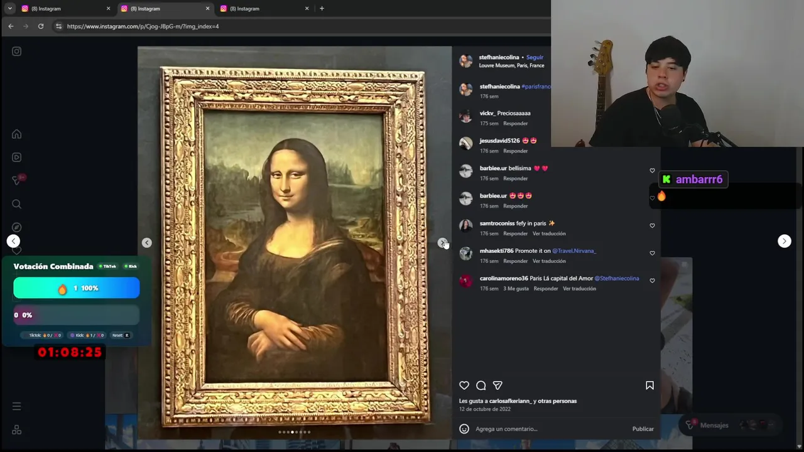This screenshot has width=804, height=452.
Task: Click the Mona Lisa photo
Action: pos(295,242)
